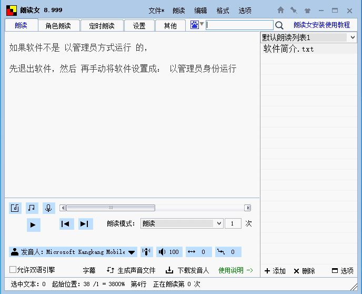Click the repeat count field showing 1
Viewport: 362px width, 294px height.
tap(233, 223)
